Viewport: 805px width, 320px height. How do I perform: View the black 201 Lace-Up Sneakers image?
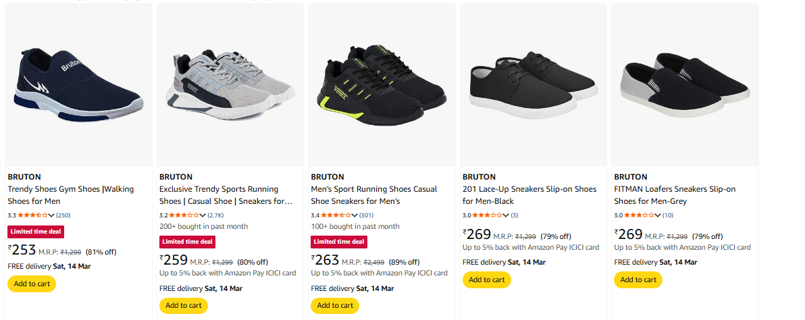point(533,84)
